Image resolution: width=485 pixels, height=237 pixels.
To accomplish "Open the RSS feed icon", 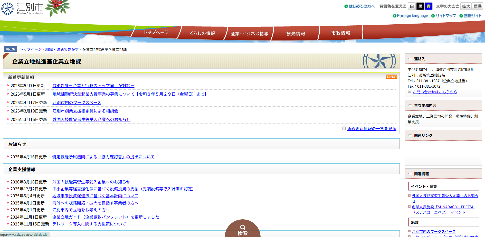I will (x=391, y=77).
